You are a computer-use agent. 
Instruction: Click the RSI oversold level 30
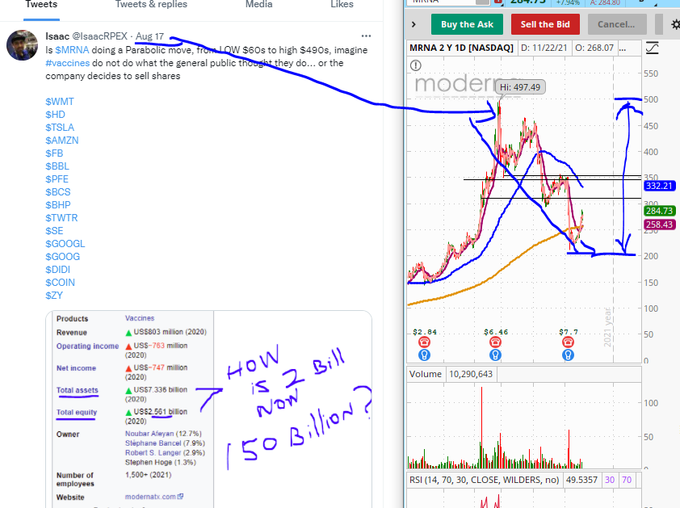[x=610, y=480]
